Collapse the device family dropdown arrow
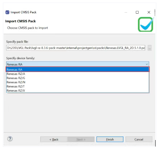The image size is (157, 149). pyautogui.click(x=147, y=64)
